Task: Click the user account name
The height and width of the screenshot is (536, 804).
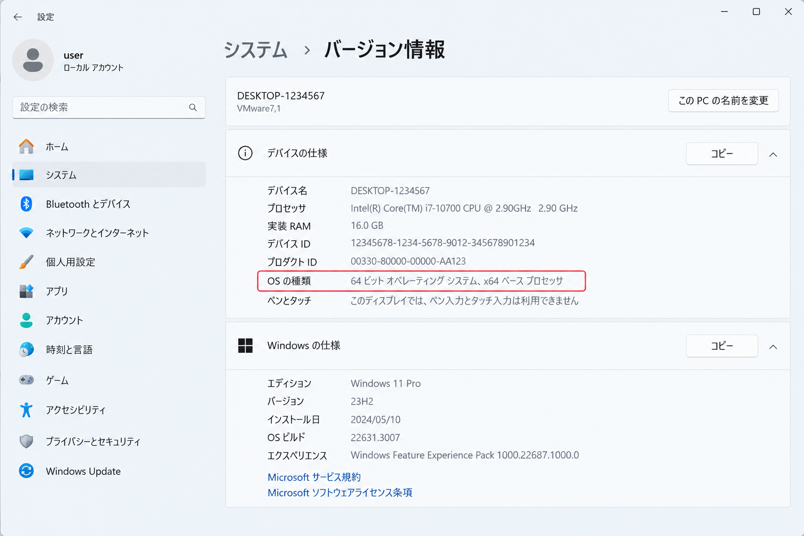Action: [73, 55]
